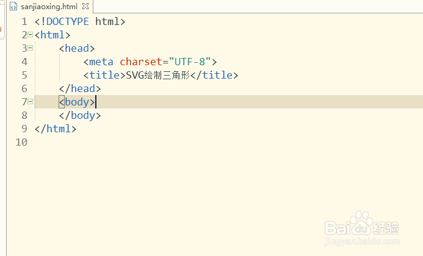Collapse the body tag fold on line 7
This screenshot has height=256, width=423.
(31, 102)
